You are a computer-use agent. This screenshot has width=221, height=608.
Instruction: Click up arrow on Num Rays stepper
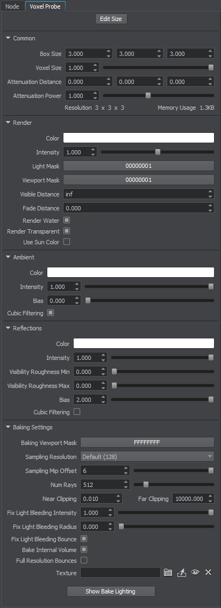pyautogui.click(x=126, y=483)
